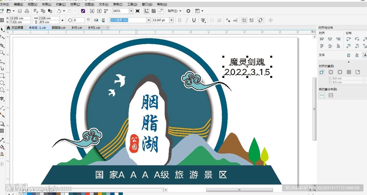
Task: Click the orange swatch in the color palette
Action: tap(100, 194)
